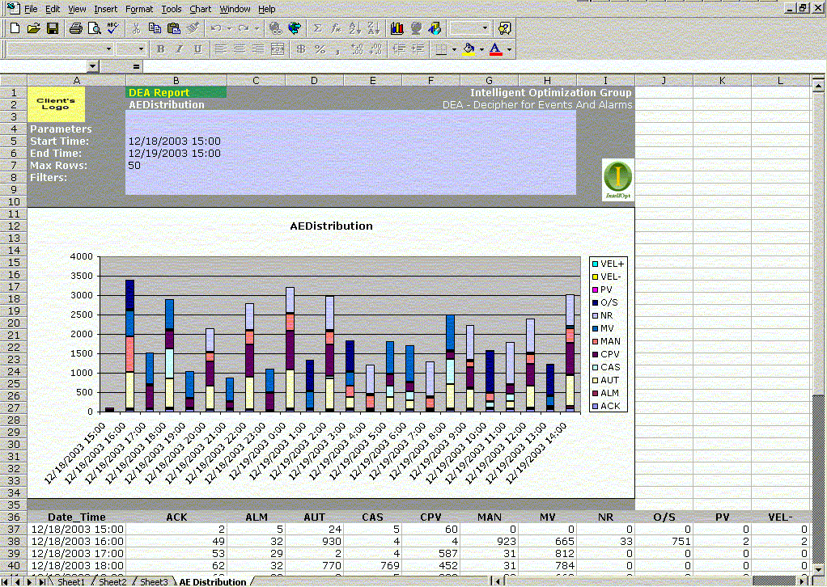Click the AutoSum sigma icon
This screenshot has width=827, height=587.
317,28
